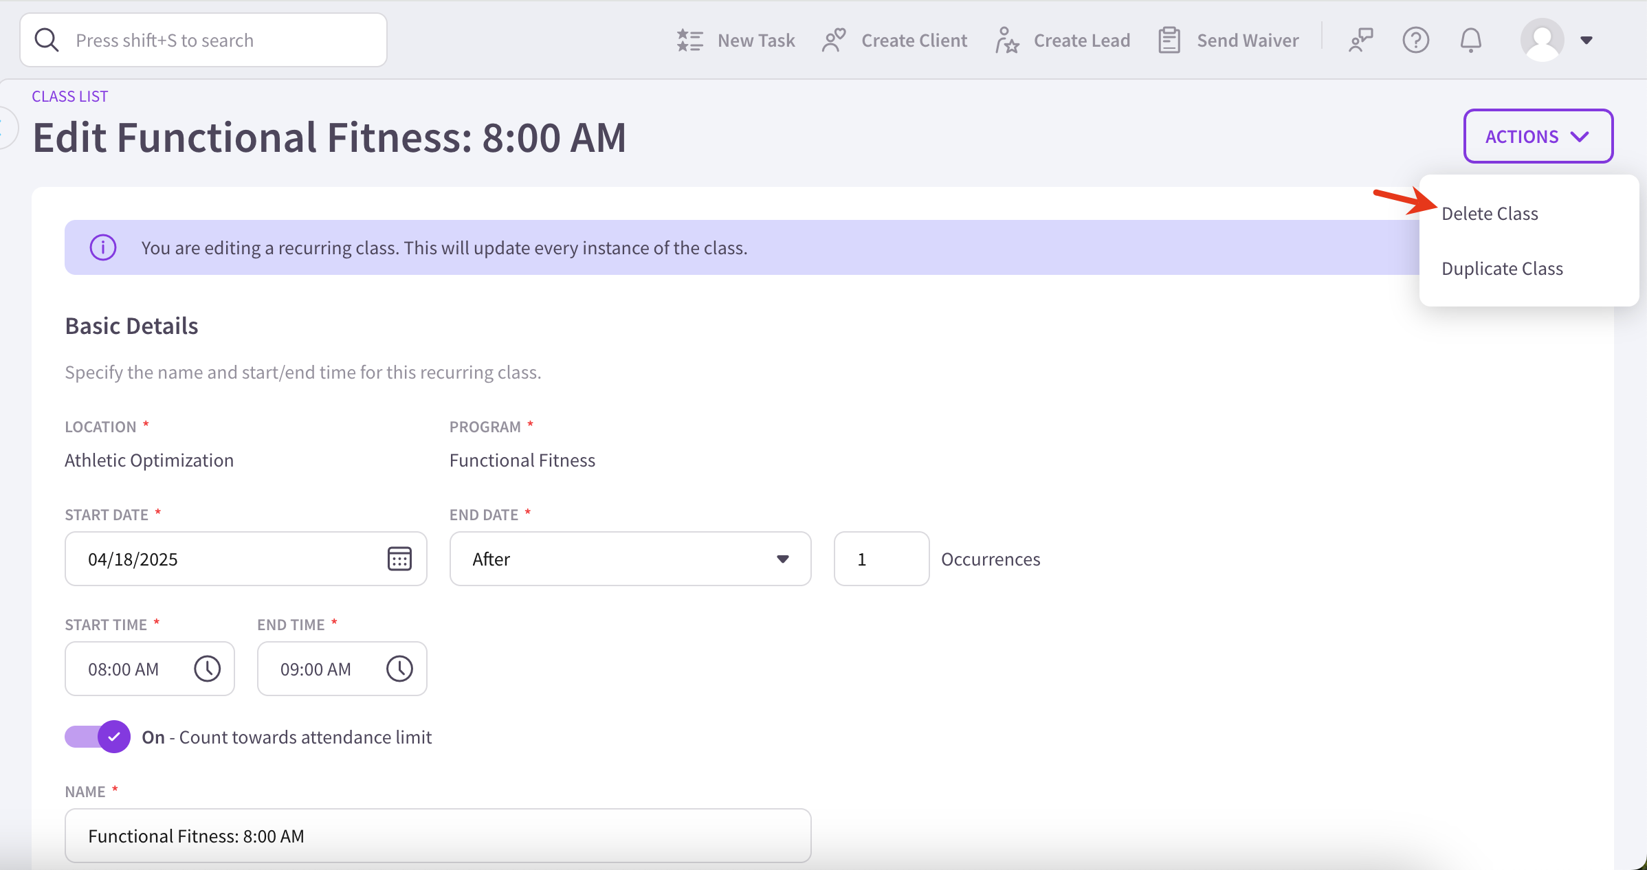1647x870 pixels.
Task: Click the user avatar picture
Action: point(1543,40)
